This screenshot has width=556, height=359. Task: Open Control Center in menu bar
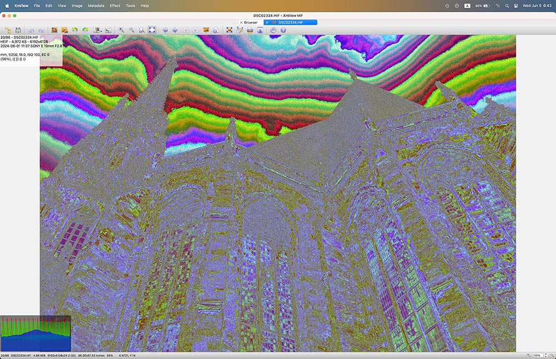tap(516, 6)
